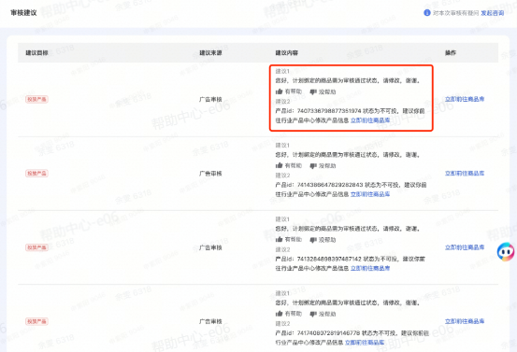Screen dimensions: 517x352
Task: Select 广告审核 cell in product 7414 row
Action: point(210,174)
